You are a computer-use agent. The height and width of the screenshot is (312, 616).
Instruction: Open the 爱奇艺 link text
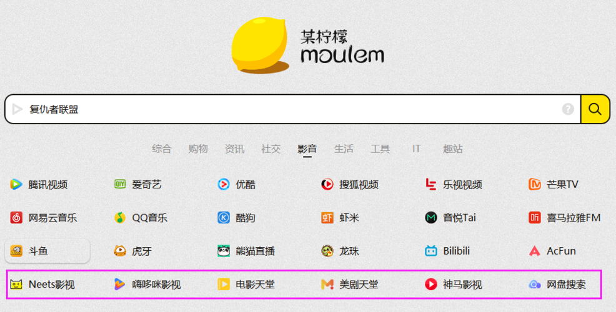pyautogui.click(x=147, y=185)
